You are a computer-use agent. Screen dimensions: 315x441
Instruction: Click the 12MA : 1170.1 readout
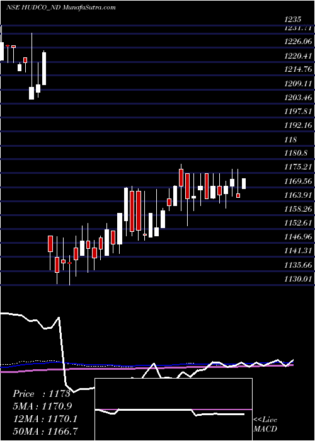(45, 419)
